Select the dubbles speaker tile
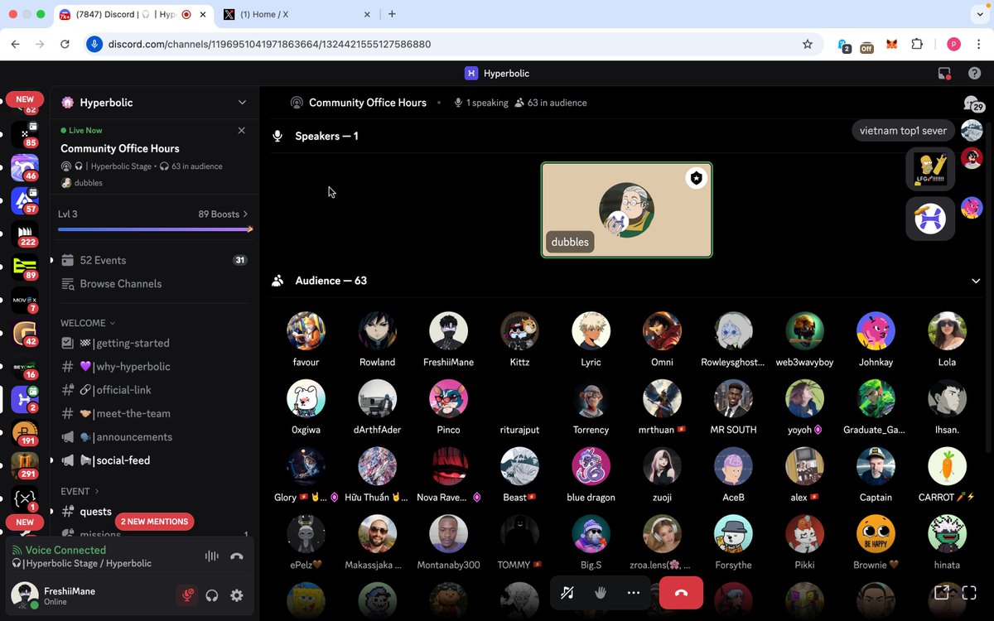The image size is (994, 621). pyautogui.click(x=626, y=210)
